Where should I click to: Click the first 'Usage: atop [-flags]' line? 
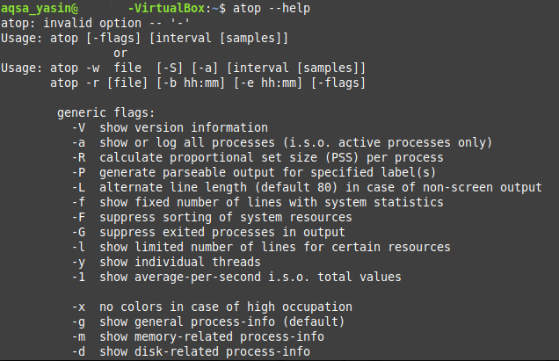[x=146, y=38]
